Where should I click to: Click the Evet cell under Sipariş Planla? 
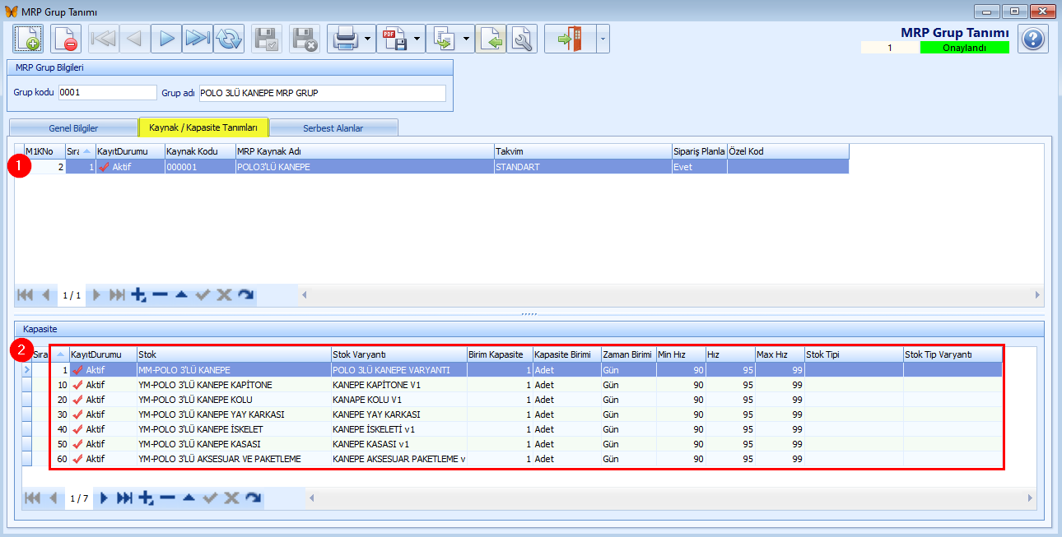699,166
